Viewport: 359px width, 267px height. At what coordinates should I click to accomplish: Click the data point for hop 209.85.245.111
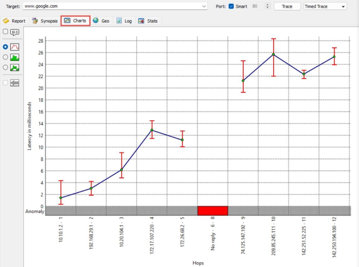(x=273, y=54)
